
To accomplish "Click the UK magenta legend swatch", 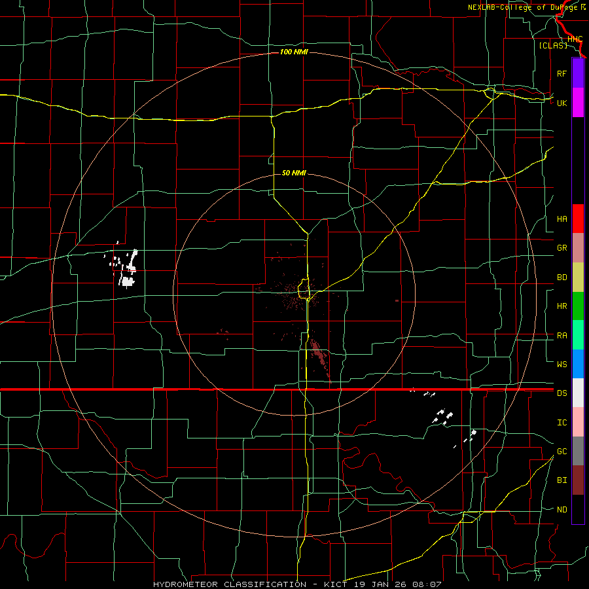I will coord(578,103).
